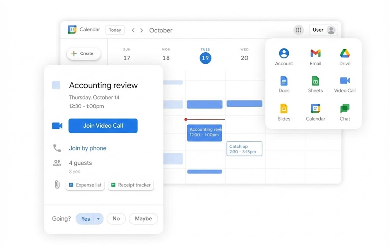Respond Maybe to the Going prompt
This screenshot has width=390, height=249.
(x=143, y=219)
